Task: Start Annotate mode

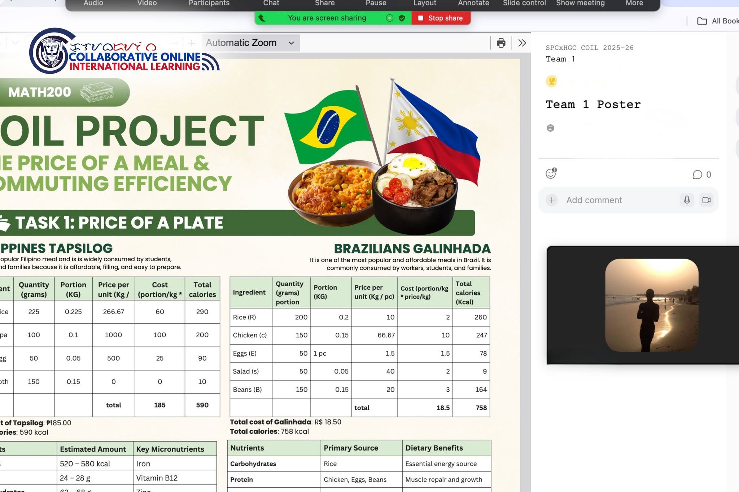Action: click(x=473, y=3)
